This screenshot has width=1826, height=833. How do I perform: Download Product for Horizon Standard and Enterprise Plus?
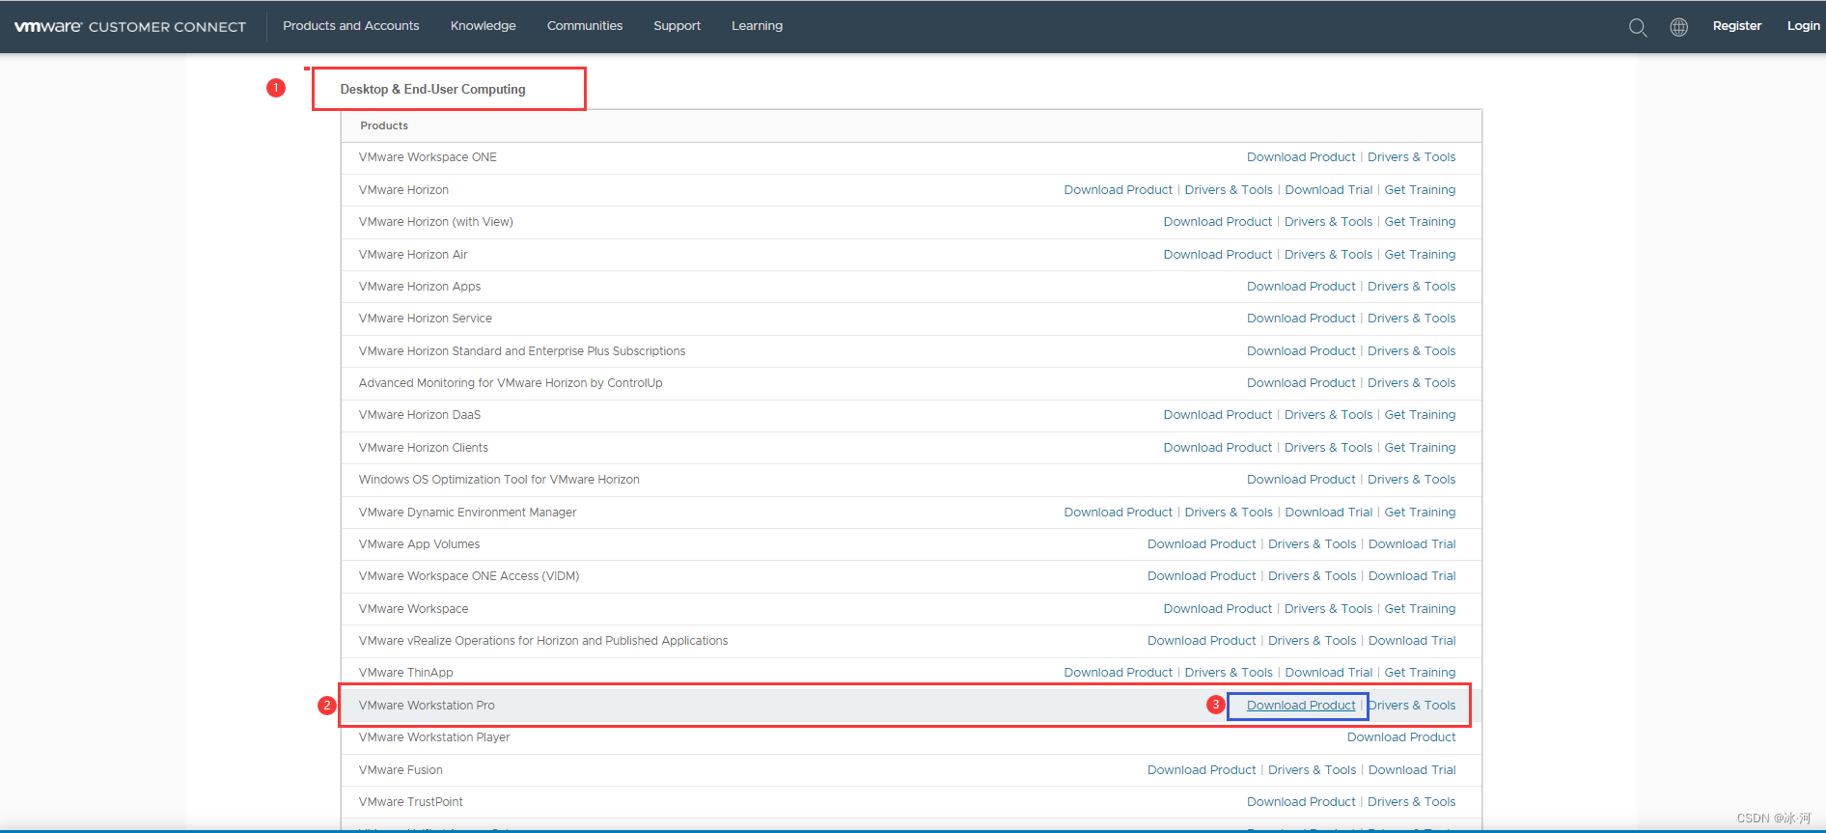1301,351
